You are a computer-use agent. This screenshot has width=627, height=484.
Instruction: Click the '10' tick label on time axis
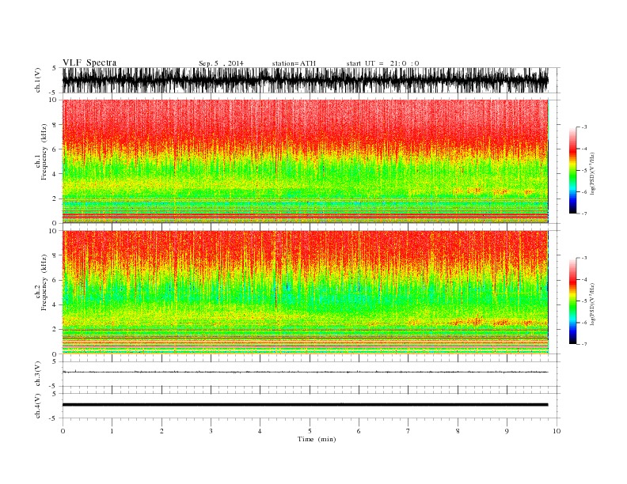557,431
